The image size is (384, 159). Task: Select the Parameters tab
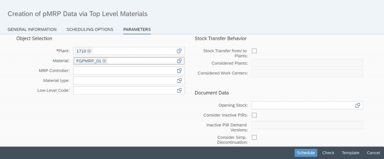click(x=137, y=29)
